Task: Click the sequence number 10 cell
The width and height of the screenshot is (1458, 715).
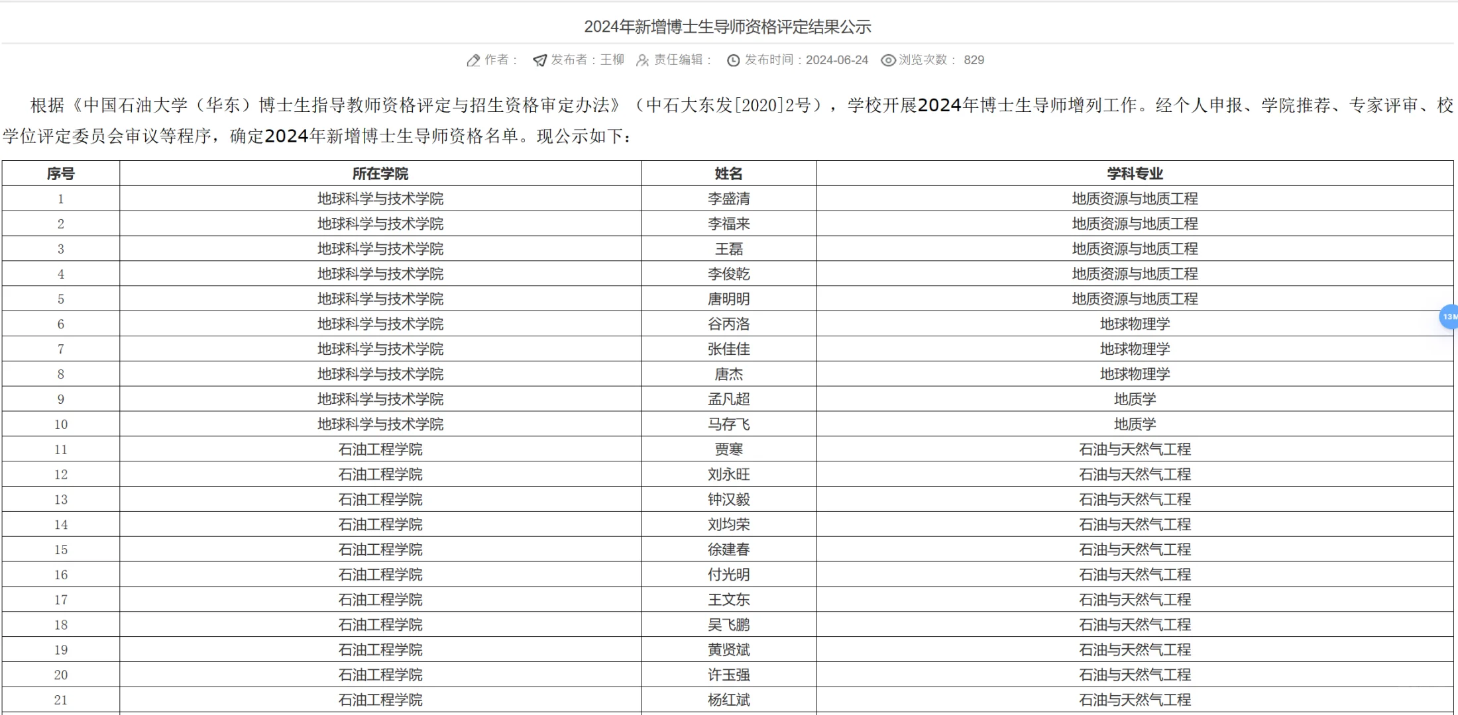Action: tap(61, 424)
